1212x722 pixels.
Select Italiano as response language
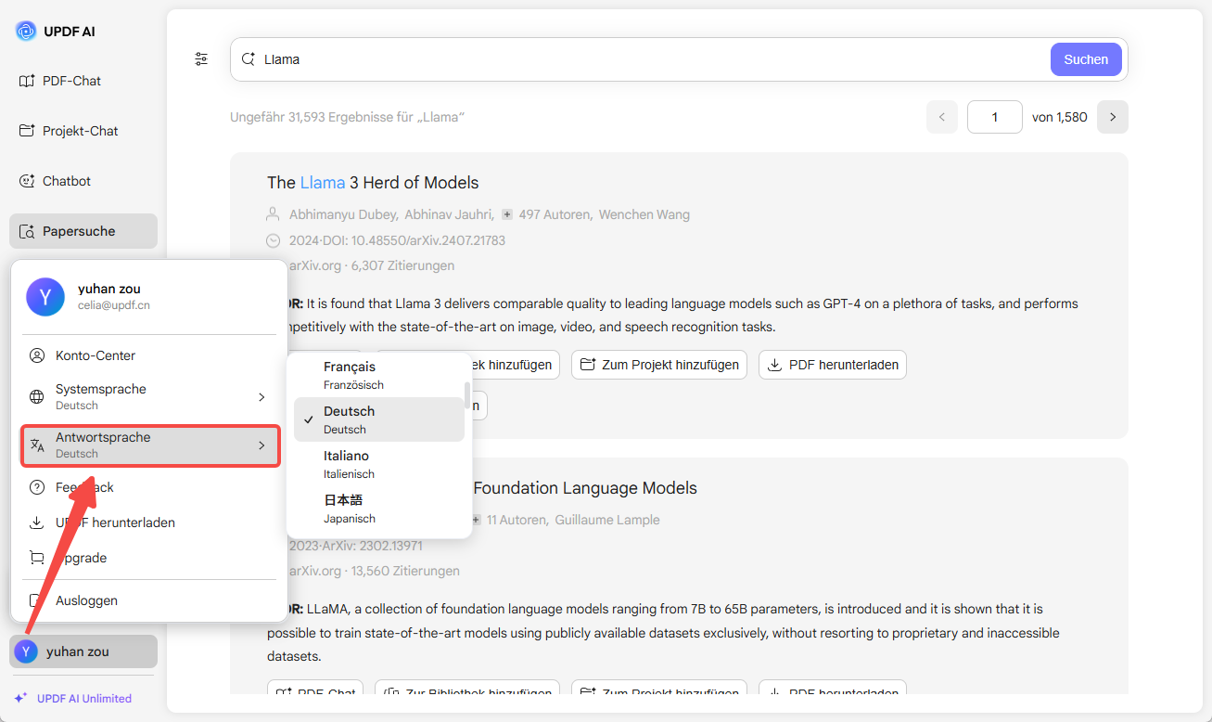[x=378, y=464]
